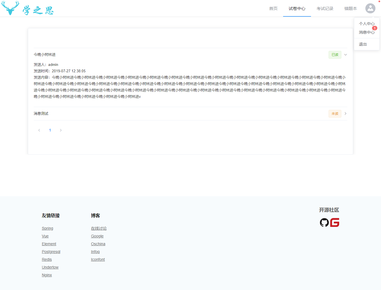Expand the 消息测试 message
Screen dimensions: 381x290
click(x=346, y=113)
